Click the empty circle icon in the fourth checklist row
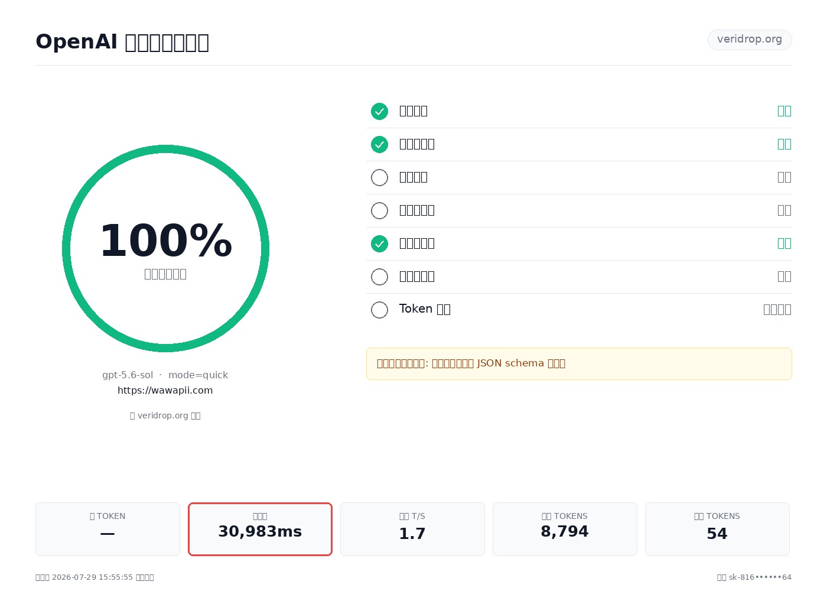This screenshot has width=827, height=591. tap(379, 210)
